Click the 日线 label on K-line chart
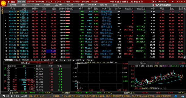The image size is (186, 98). click(x=136, y=66)
